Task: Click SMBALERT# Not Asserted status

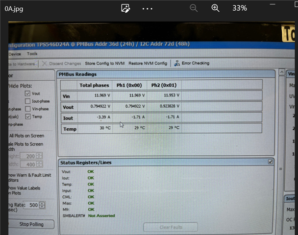Action: 101,215
